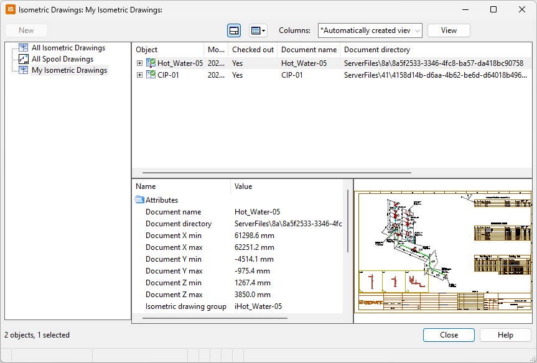Click the Hot_Water-05 checked-out document icon
Screen dimensions: 537x363
151,63
